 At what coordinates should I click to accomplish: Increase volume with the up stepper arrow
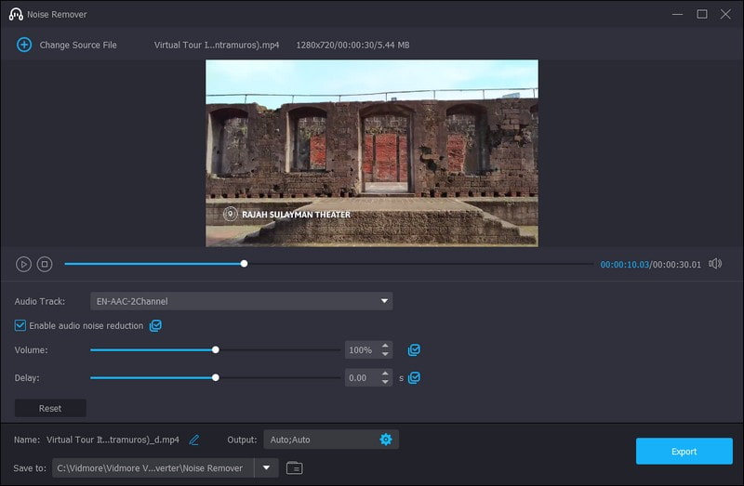386,347
